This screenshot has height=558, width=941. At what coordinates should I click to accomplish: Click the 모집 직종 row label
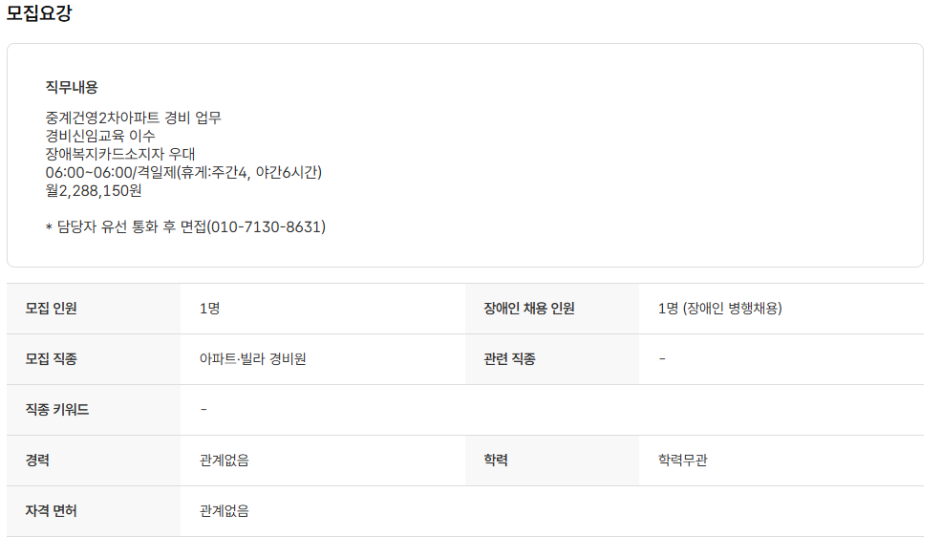52,359
